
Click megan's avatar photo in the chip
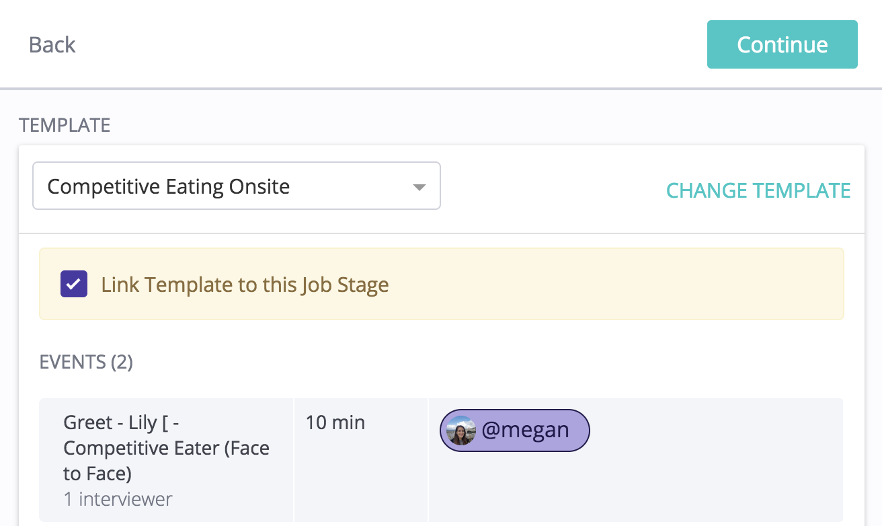point(460,430)
